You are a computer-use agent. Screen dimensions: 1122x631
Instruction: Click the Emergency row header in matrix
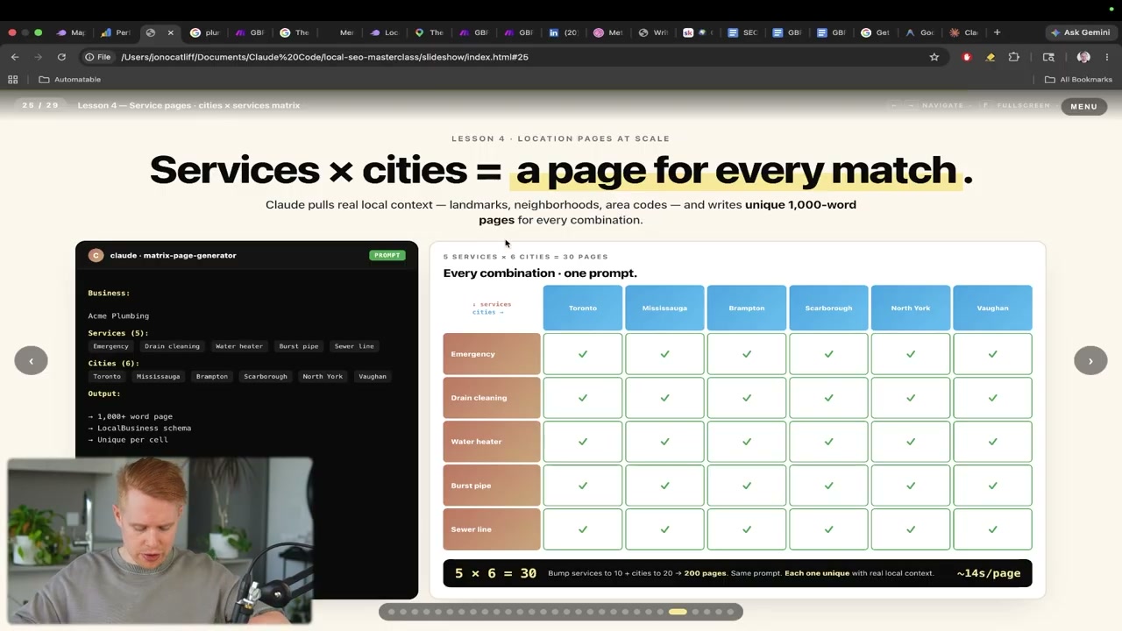tap(492, 354)
